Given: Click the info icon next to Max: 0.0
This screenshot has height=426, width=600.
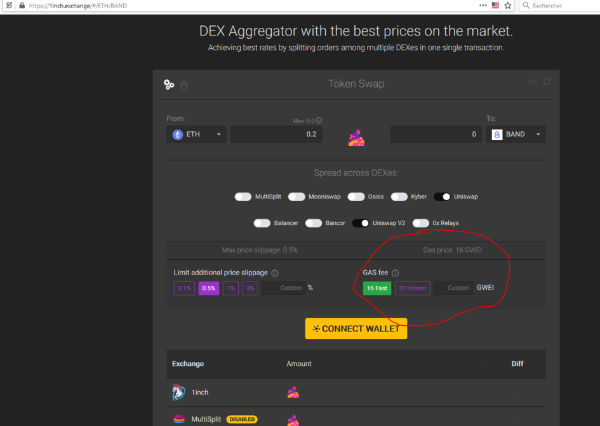Looking at the screenshot, I should click(x=319, y=120).
